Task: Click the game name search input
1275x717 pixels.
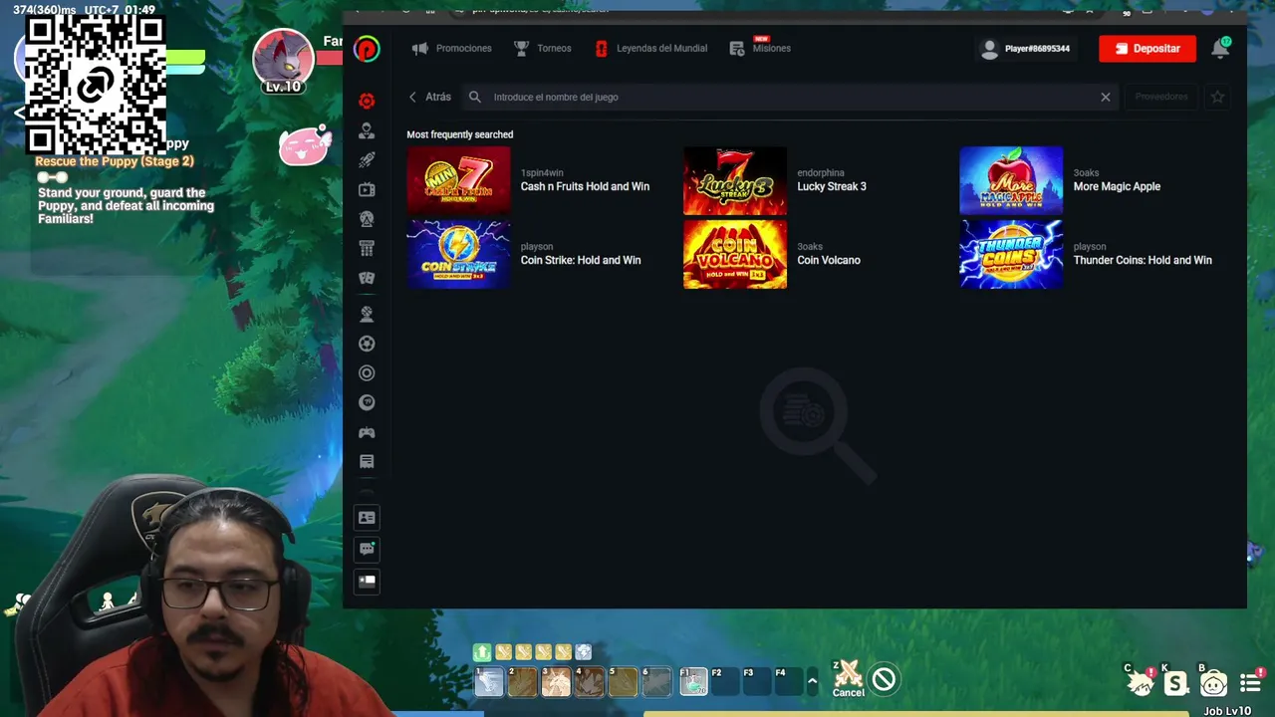Action: pyautogui.click(x=792, y=97)
